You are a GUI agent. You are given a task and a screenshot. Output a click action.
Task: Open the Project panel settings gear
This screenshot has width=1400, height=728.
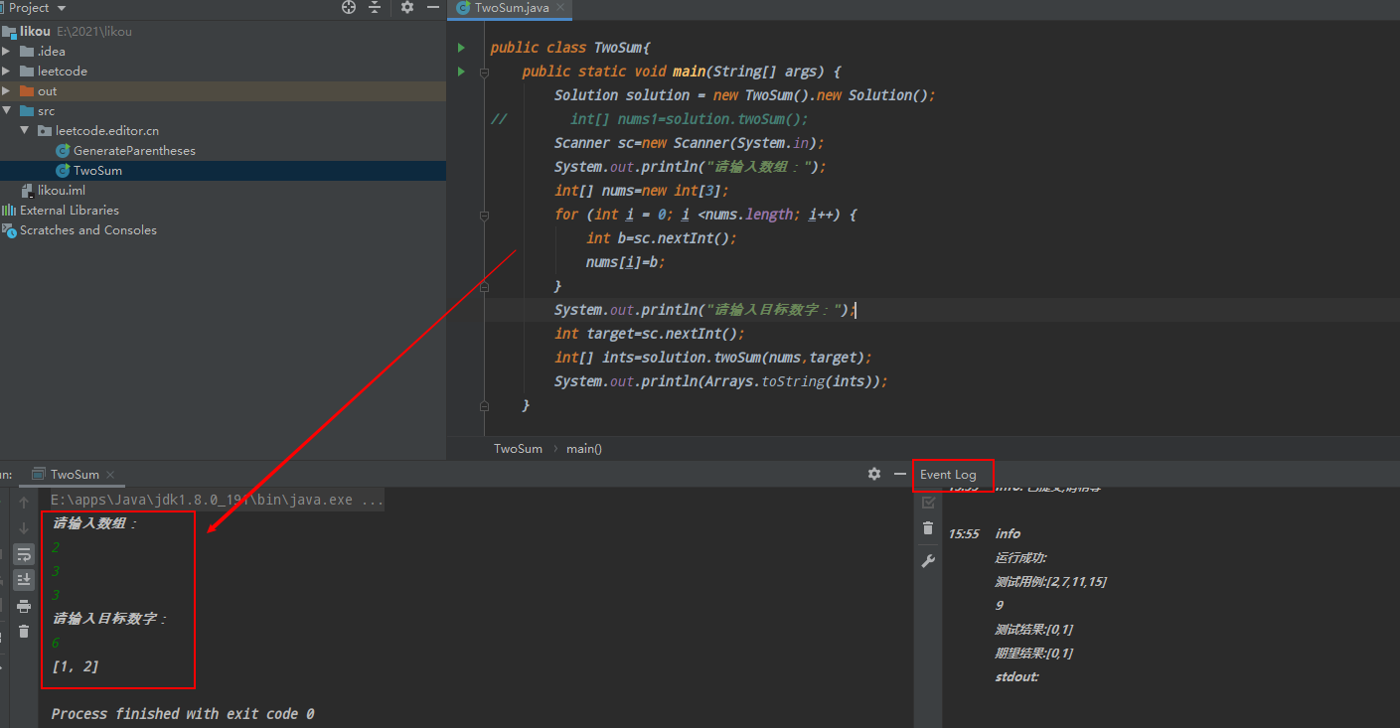(x=407, y=7)
